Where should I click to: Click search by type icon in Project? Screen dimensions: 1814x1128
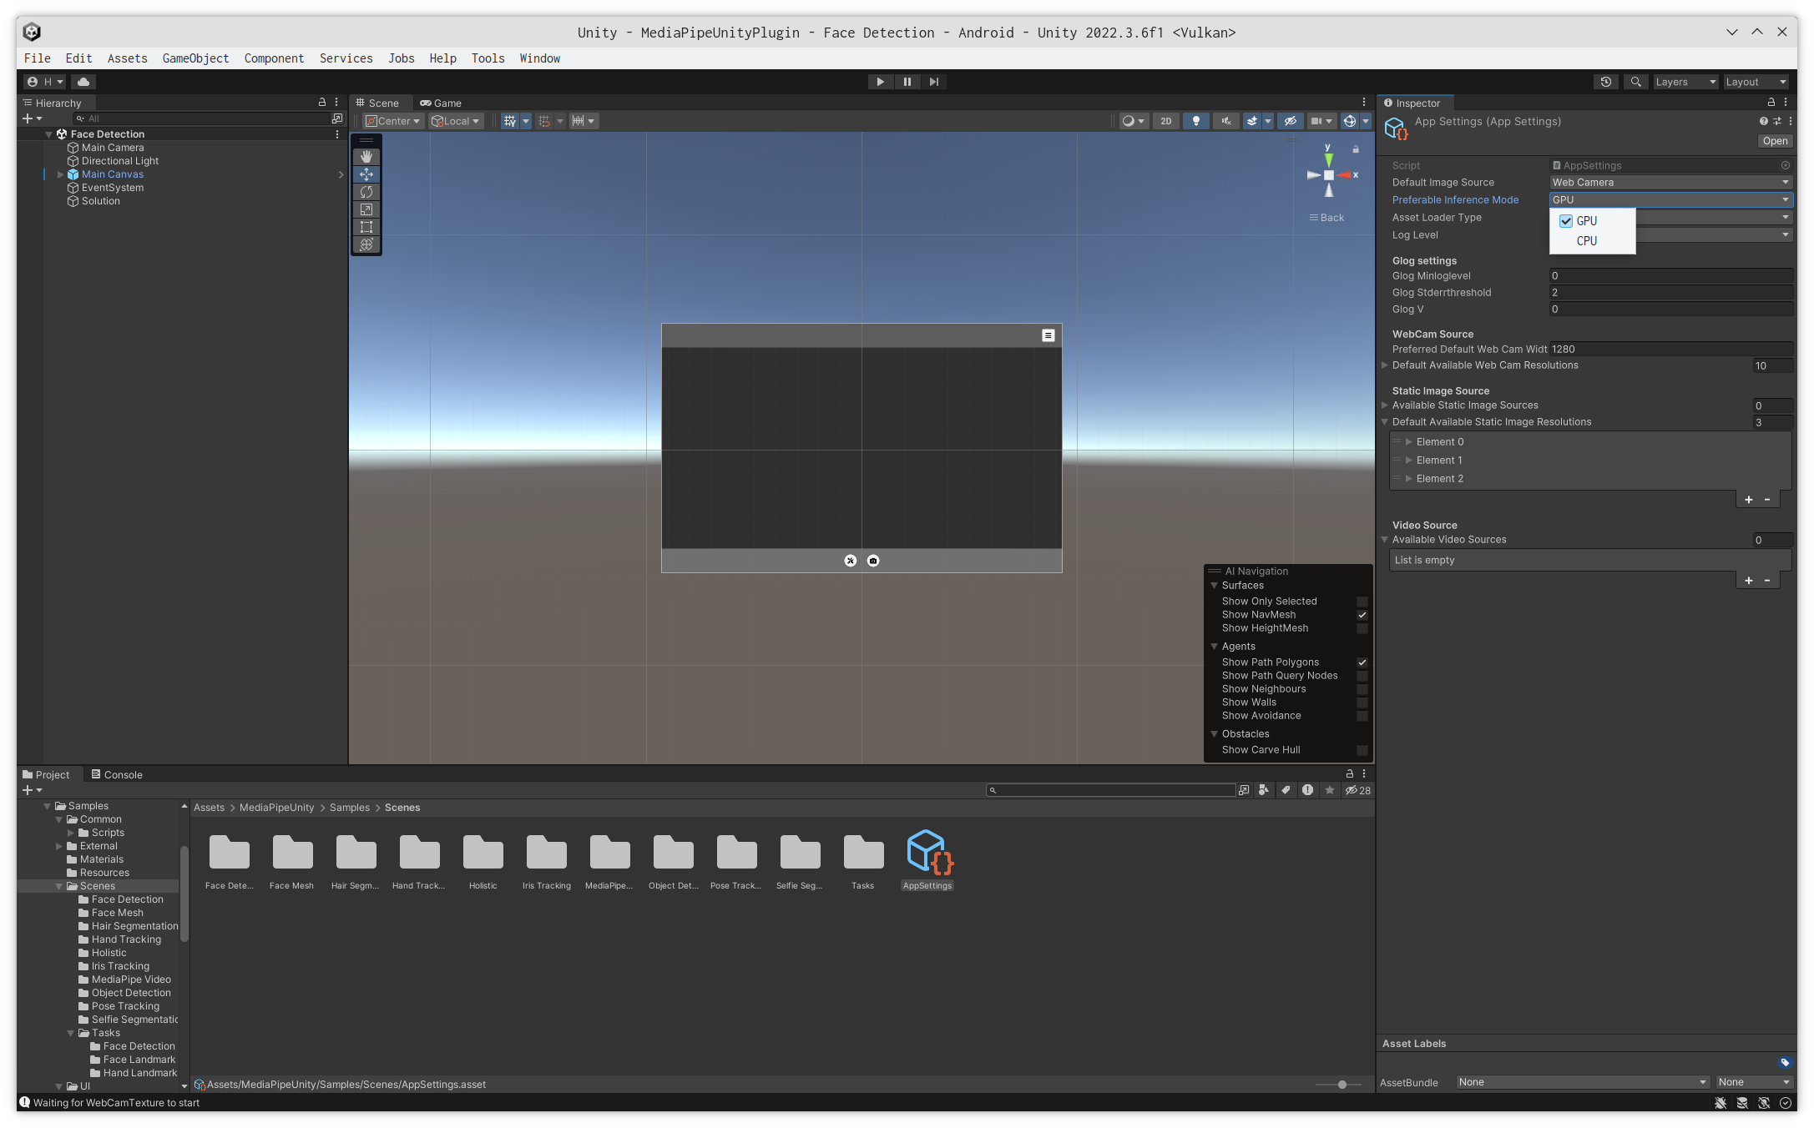point(1264,790)
